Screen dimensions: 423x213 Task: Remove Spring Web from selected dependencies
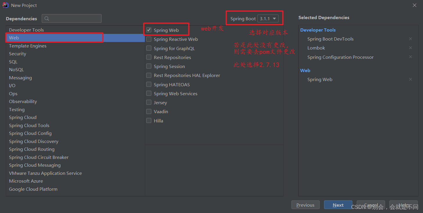point(411,79)
